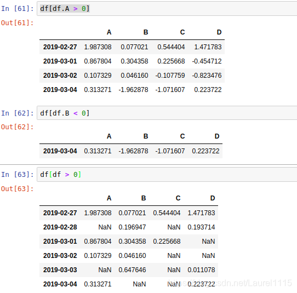Select the 2019-03-03 row index label
Viewport: 297px width, 293px height.
coord(60,269)
